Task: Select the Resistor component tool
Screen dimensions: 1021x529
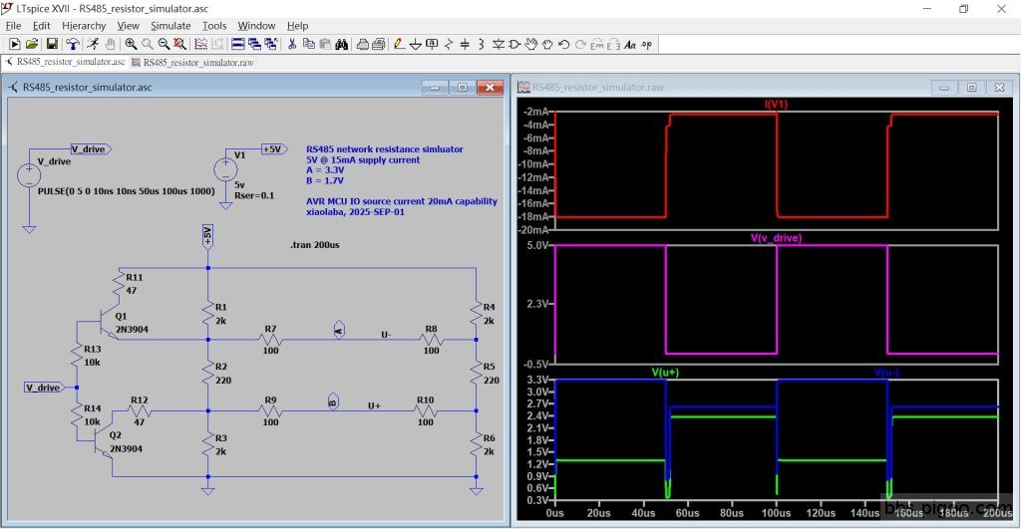Action: click(x=449, y=44)
